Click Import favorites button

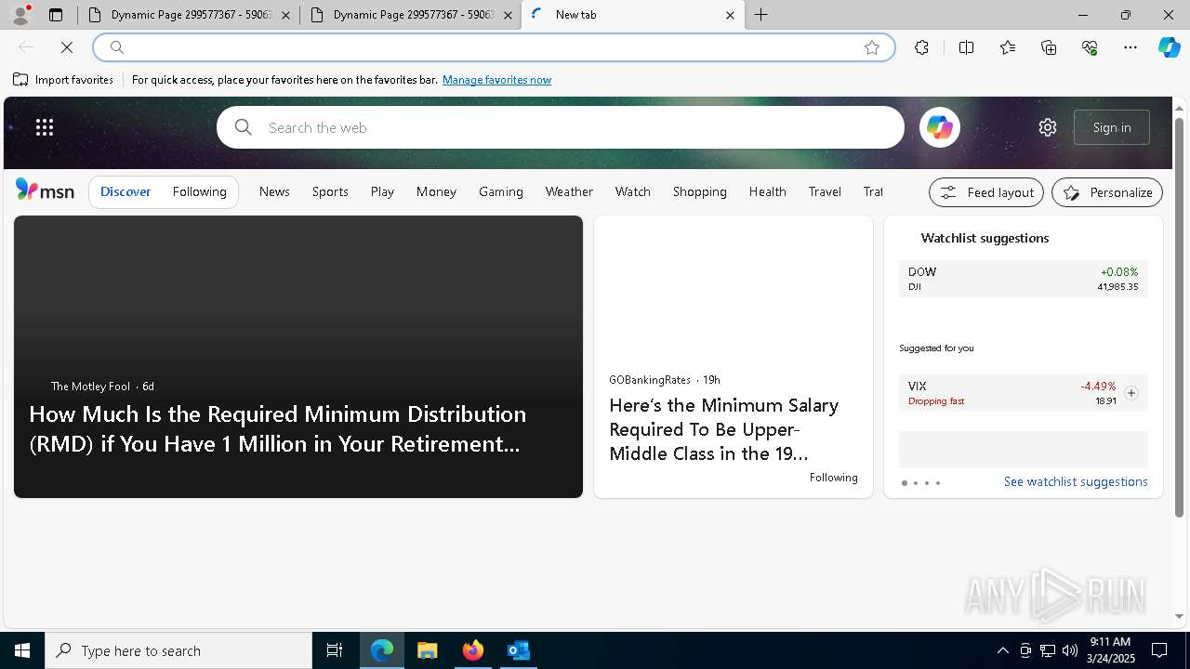[63, 80]
